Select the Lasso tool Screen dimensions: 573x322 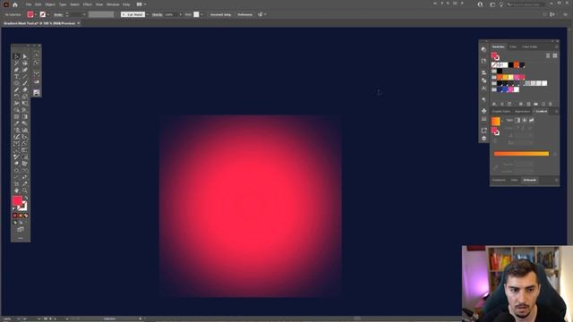(25, 64)
